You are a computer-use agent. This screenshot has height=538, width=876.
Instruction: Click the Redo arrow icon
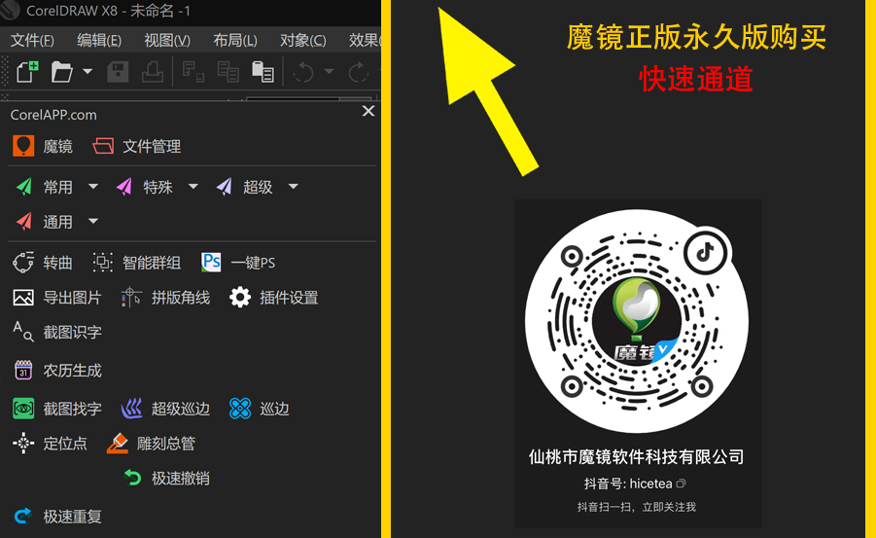(358, 72)
